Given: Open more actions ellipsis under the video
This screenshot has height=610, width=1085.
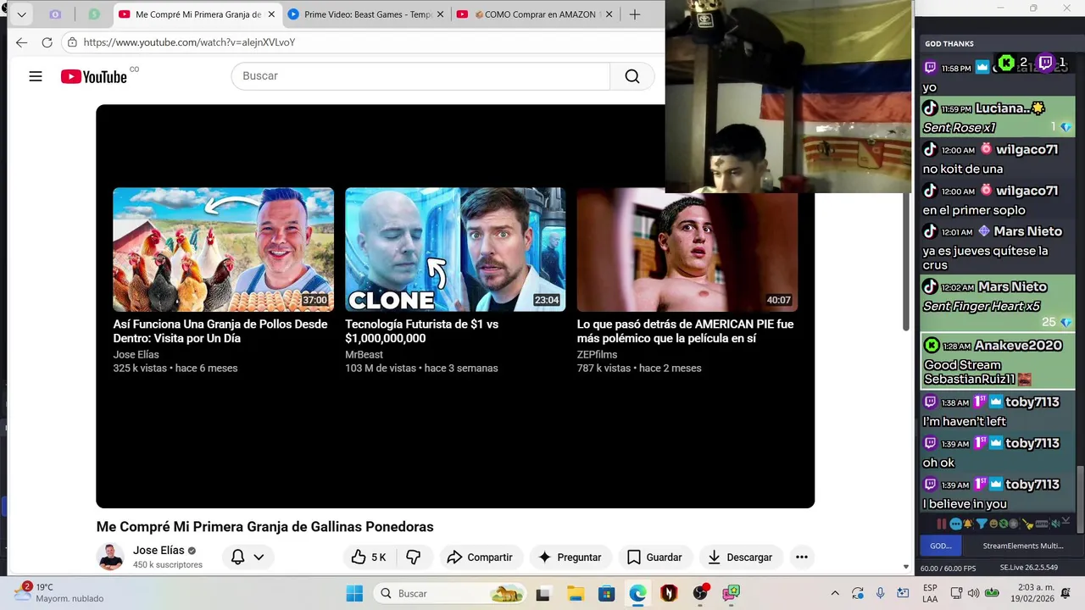Looking at the screenshot, I should pos(801,557).
